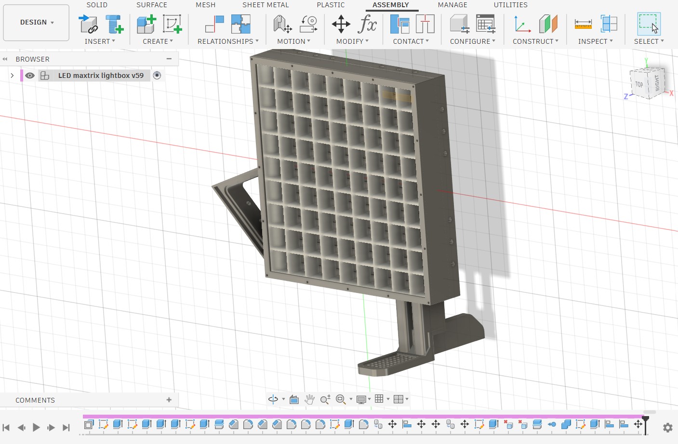
Task: Click the timeline end marker
Action: pos(646,425)
